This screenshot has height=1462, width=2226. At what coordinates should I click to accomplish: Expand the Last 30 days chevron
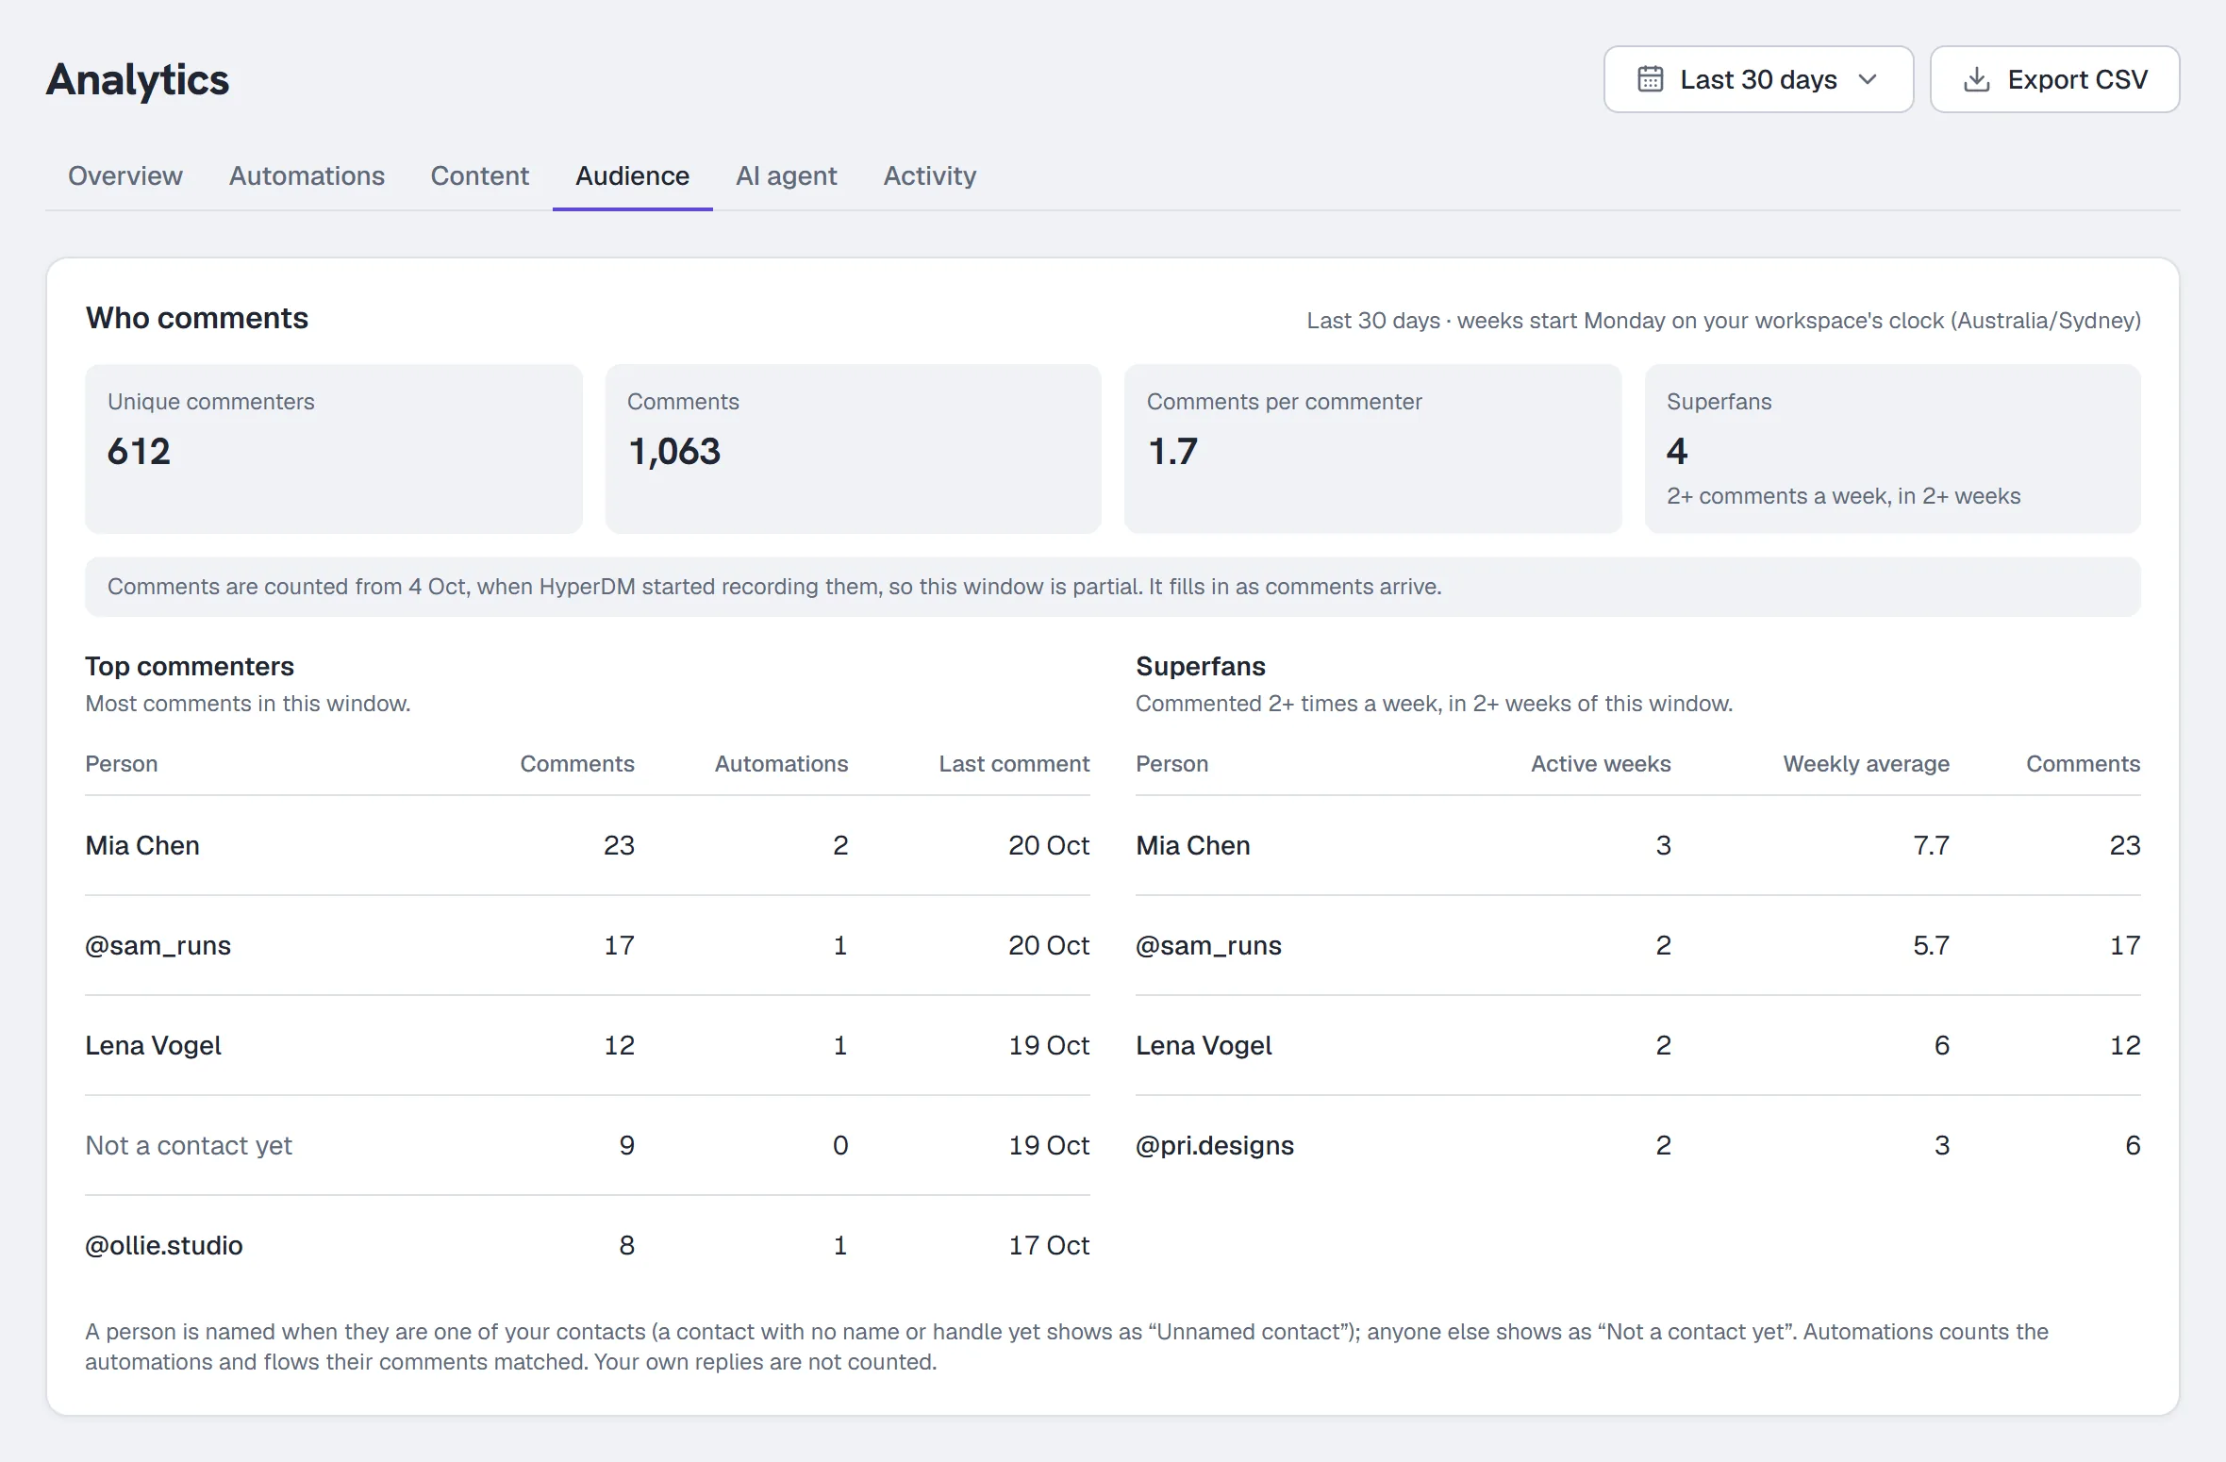click(x=1867, y=79)
